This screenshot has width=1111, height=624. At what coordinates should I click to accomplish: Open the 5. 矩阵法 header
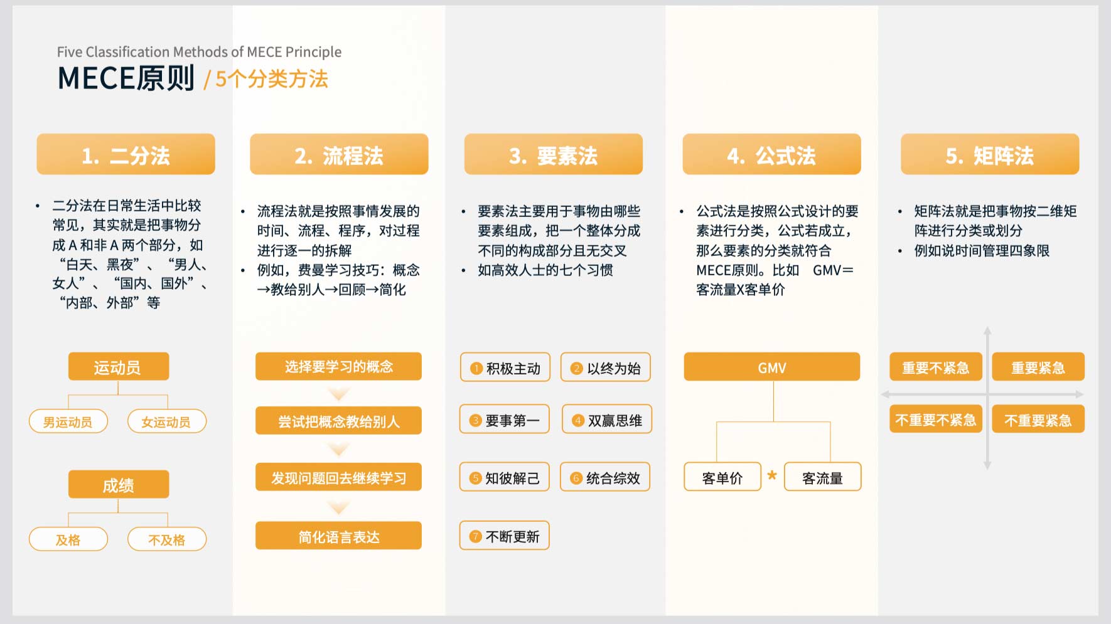coord(990,154)
